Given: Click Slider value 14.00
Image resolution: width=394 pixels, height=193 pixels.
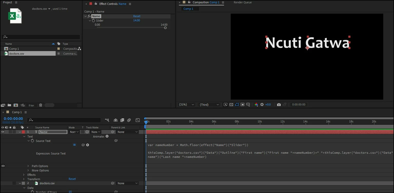Looking at the screenshot, I should tap(137, 21).
